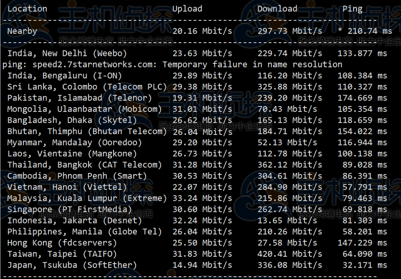
Task: Click Vietnam, Hanoi (Viettel) entry
Action: coord(67,187)
